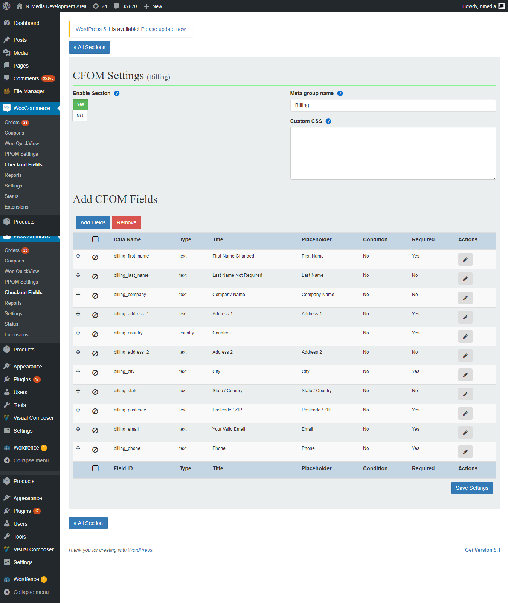508x603 pixels.
Task: Check the select-all box in table footer
Action: (x=95, y=468)
